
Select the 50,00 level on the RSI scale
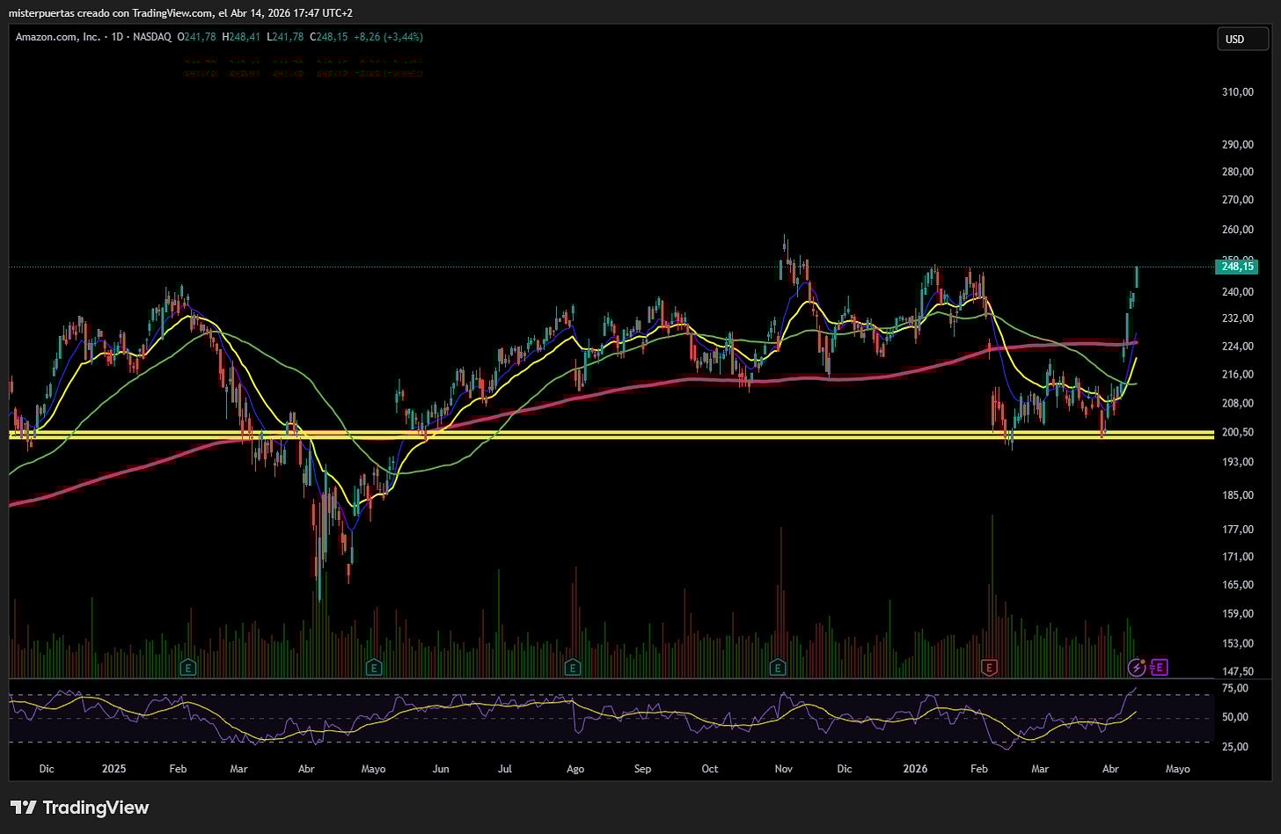[x=1234, y=718]
